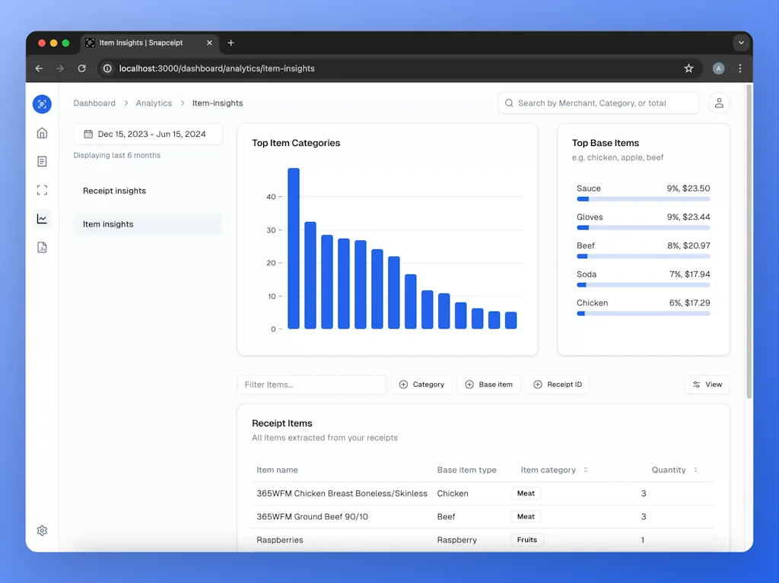Go to Dashboard breadcrumb link
Image resolution: width=779 pixels, height=583 pixels.
[94, 103]
